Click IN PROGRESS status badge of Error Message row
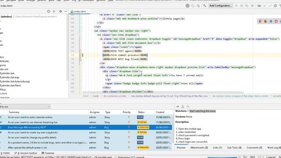The image size is (281, 158). 143,127
